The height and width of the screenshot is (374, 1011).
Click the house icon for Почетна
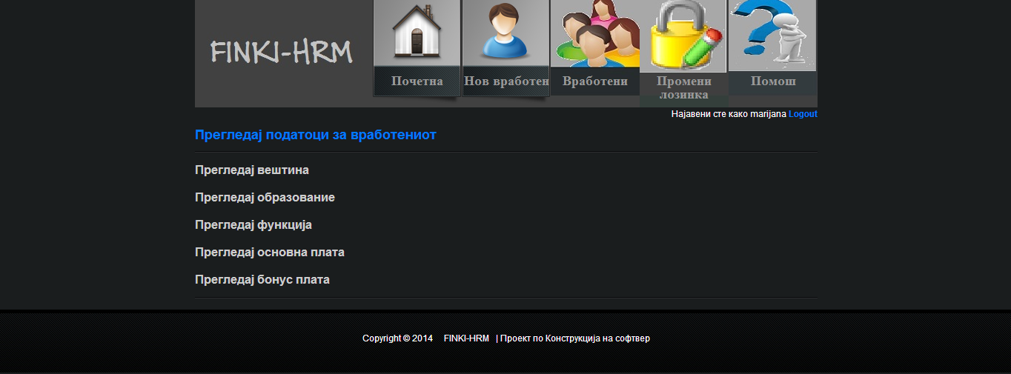[417, 33]
